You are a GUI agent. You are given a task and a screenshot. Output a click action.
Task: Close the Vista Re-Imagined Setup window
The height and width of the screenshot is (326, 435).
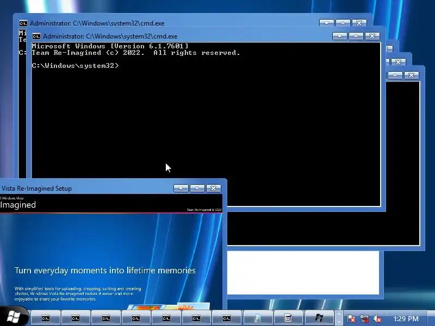tap(214, 188)
